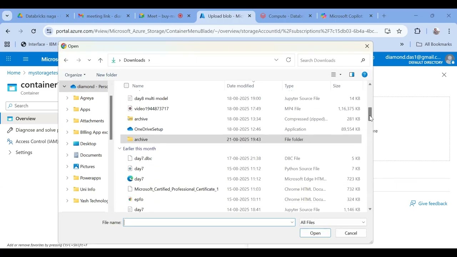457x257 pixels.
Task: Tick the select-all checkbox beside Name
Action: (x=126, y=86)
